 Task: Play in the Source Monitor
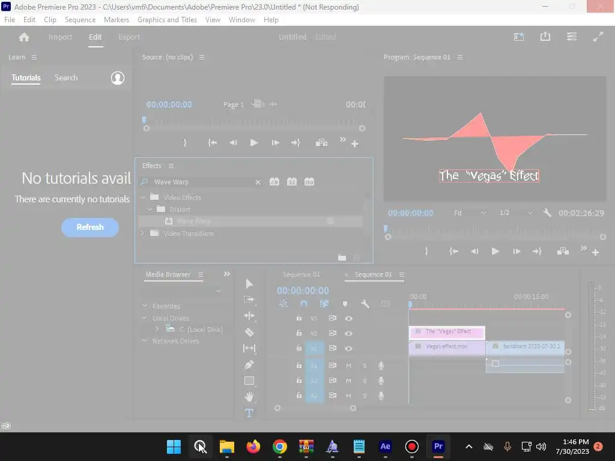[x=254, y=143]
